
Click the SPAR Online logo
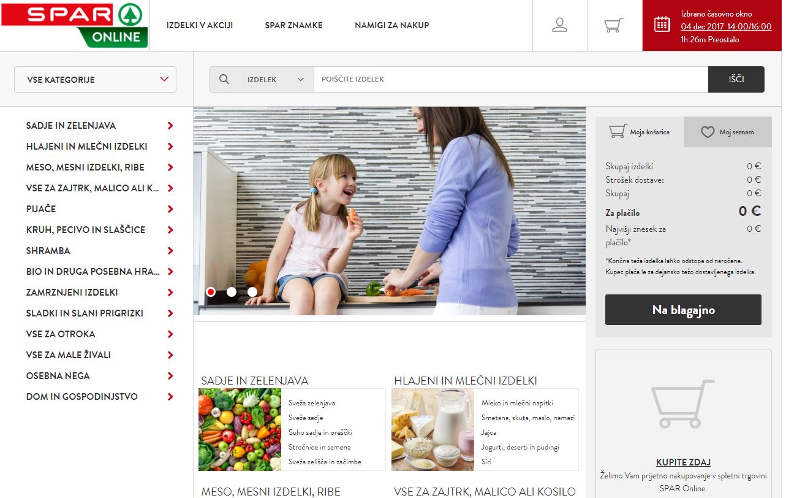point(74,25)
